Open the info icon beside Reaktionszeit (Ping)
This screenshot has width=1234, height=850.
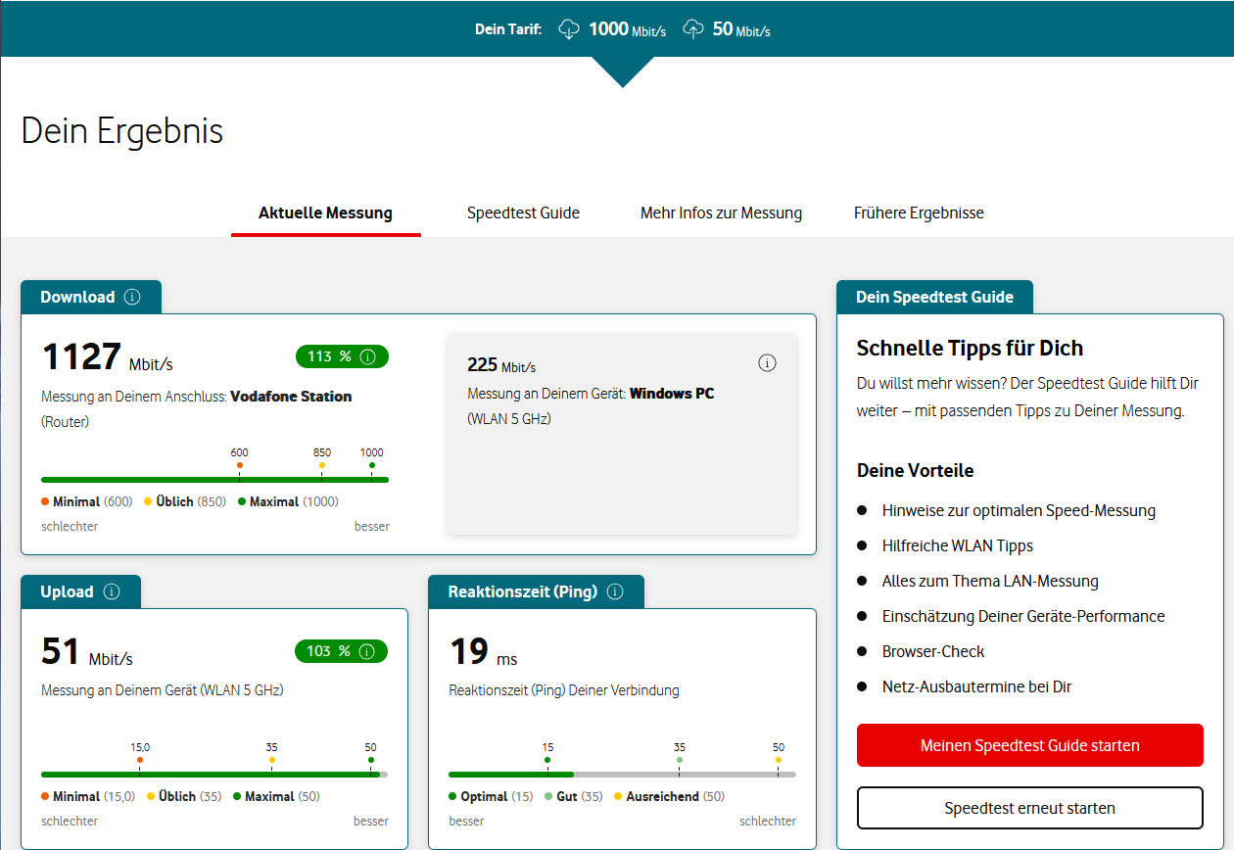click(615, 591)
